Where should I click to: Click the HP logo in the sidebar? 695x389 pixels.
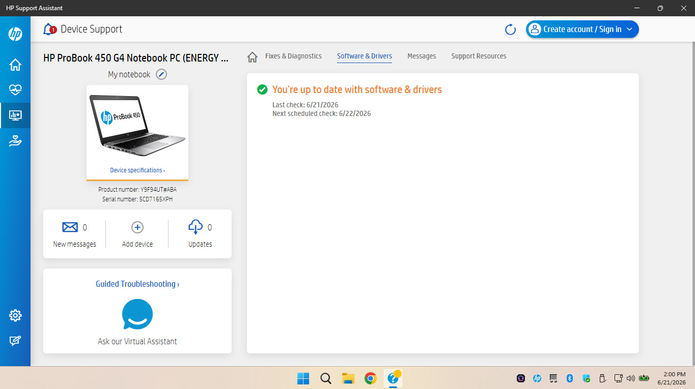(15, 34)
